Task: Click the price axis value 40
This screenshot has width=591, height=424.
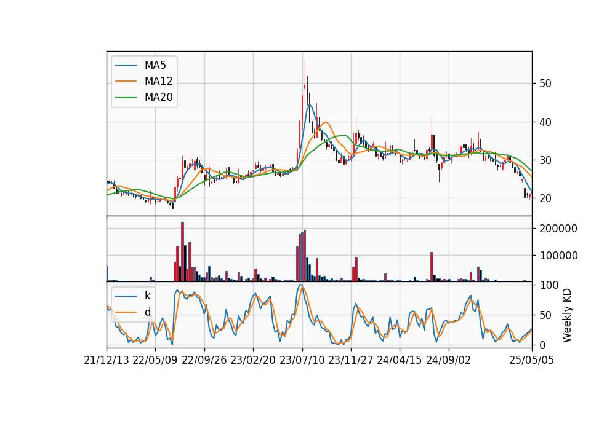Action: click(545, 122)
